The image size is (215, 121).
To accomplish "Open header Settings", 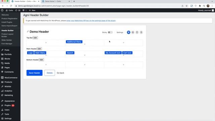I will pos(120,32).
